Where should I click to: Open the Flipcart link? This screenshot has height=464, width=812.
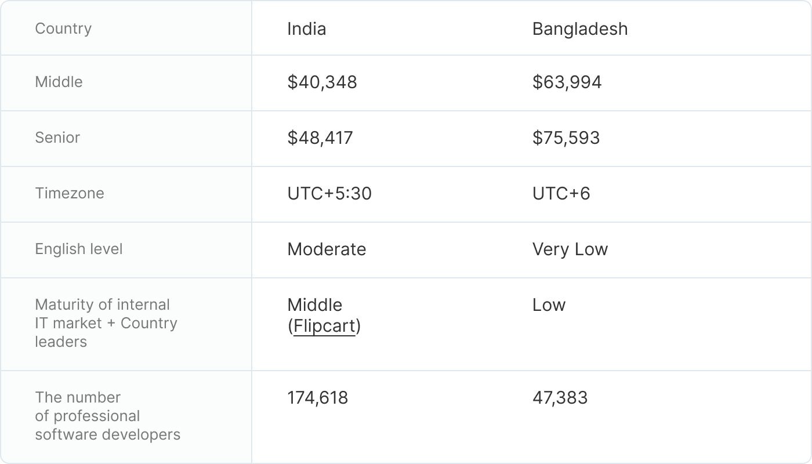(324, 327)
